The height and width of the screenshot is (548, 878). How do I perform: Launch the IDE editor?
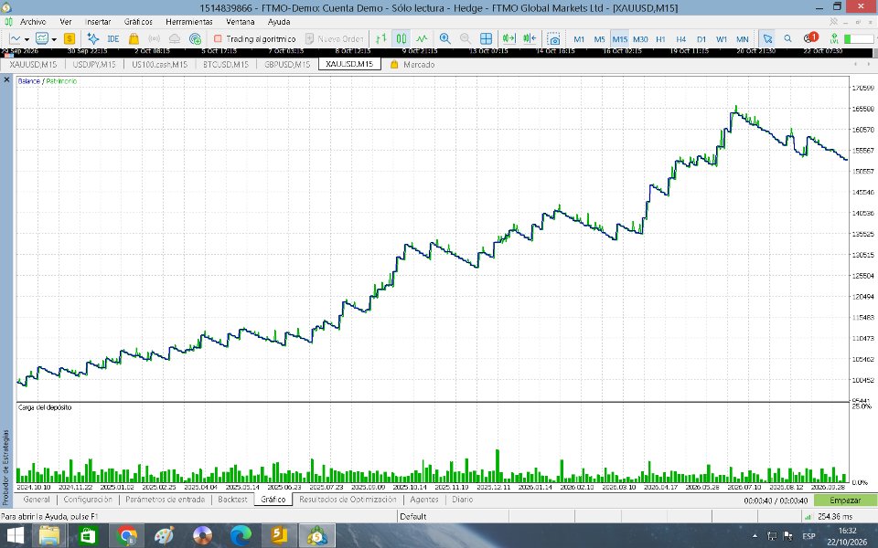pos(113,38)
